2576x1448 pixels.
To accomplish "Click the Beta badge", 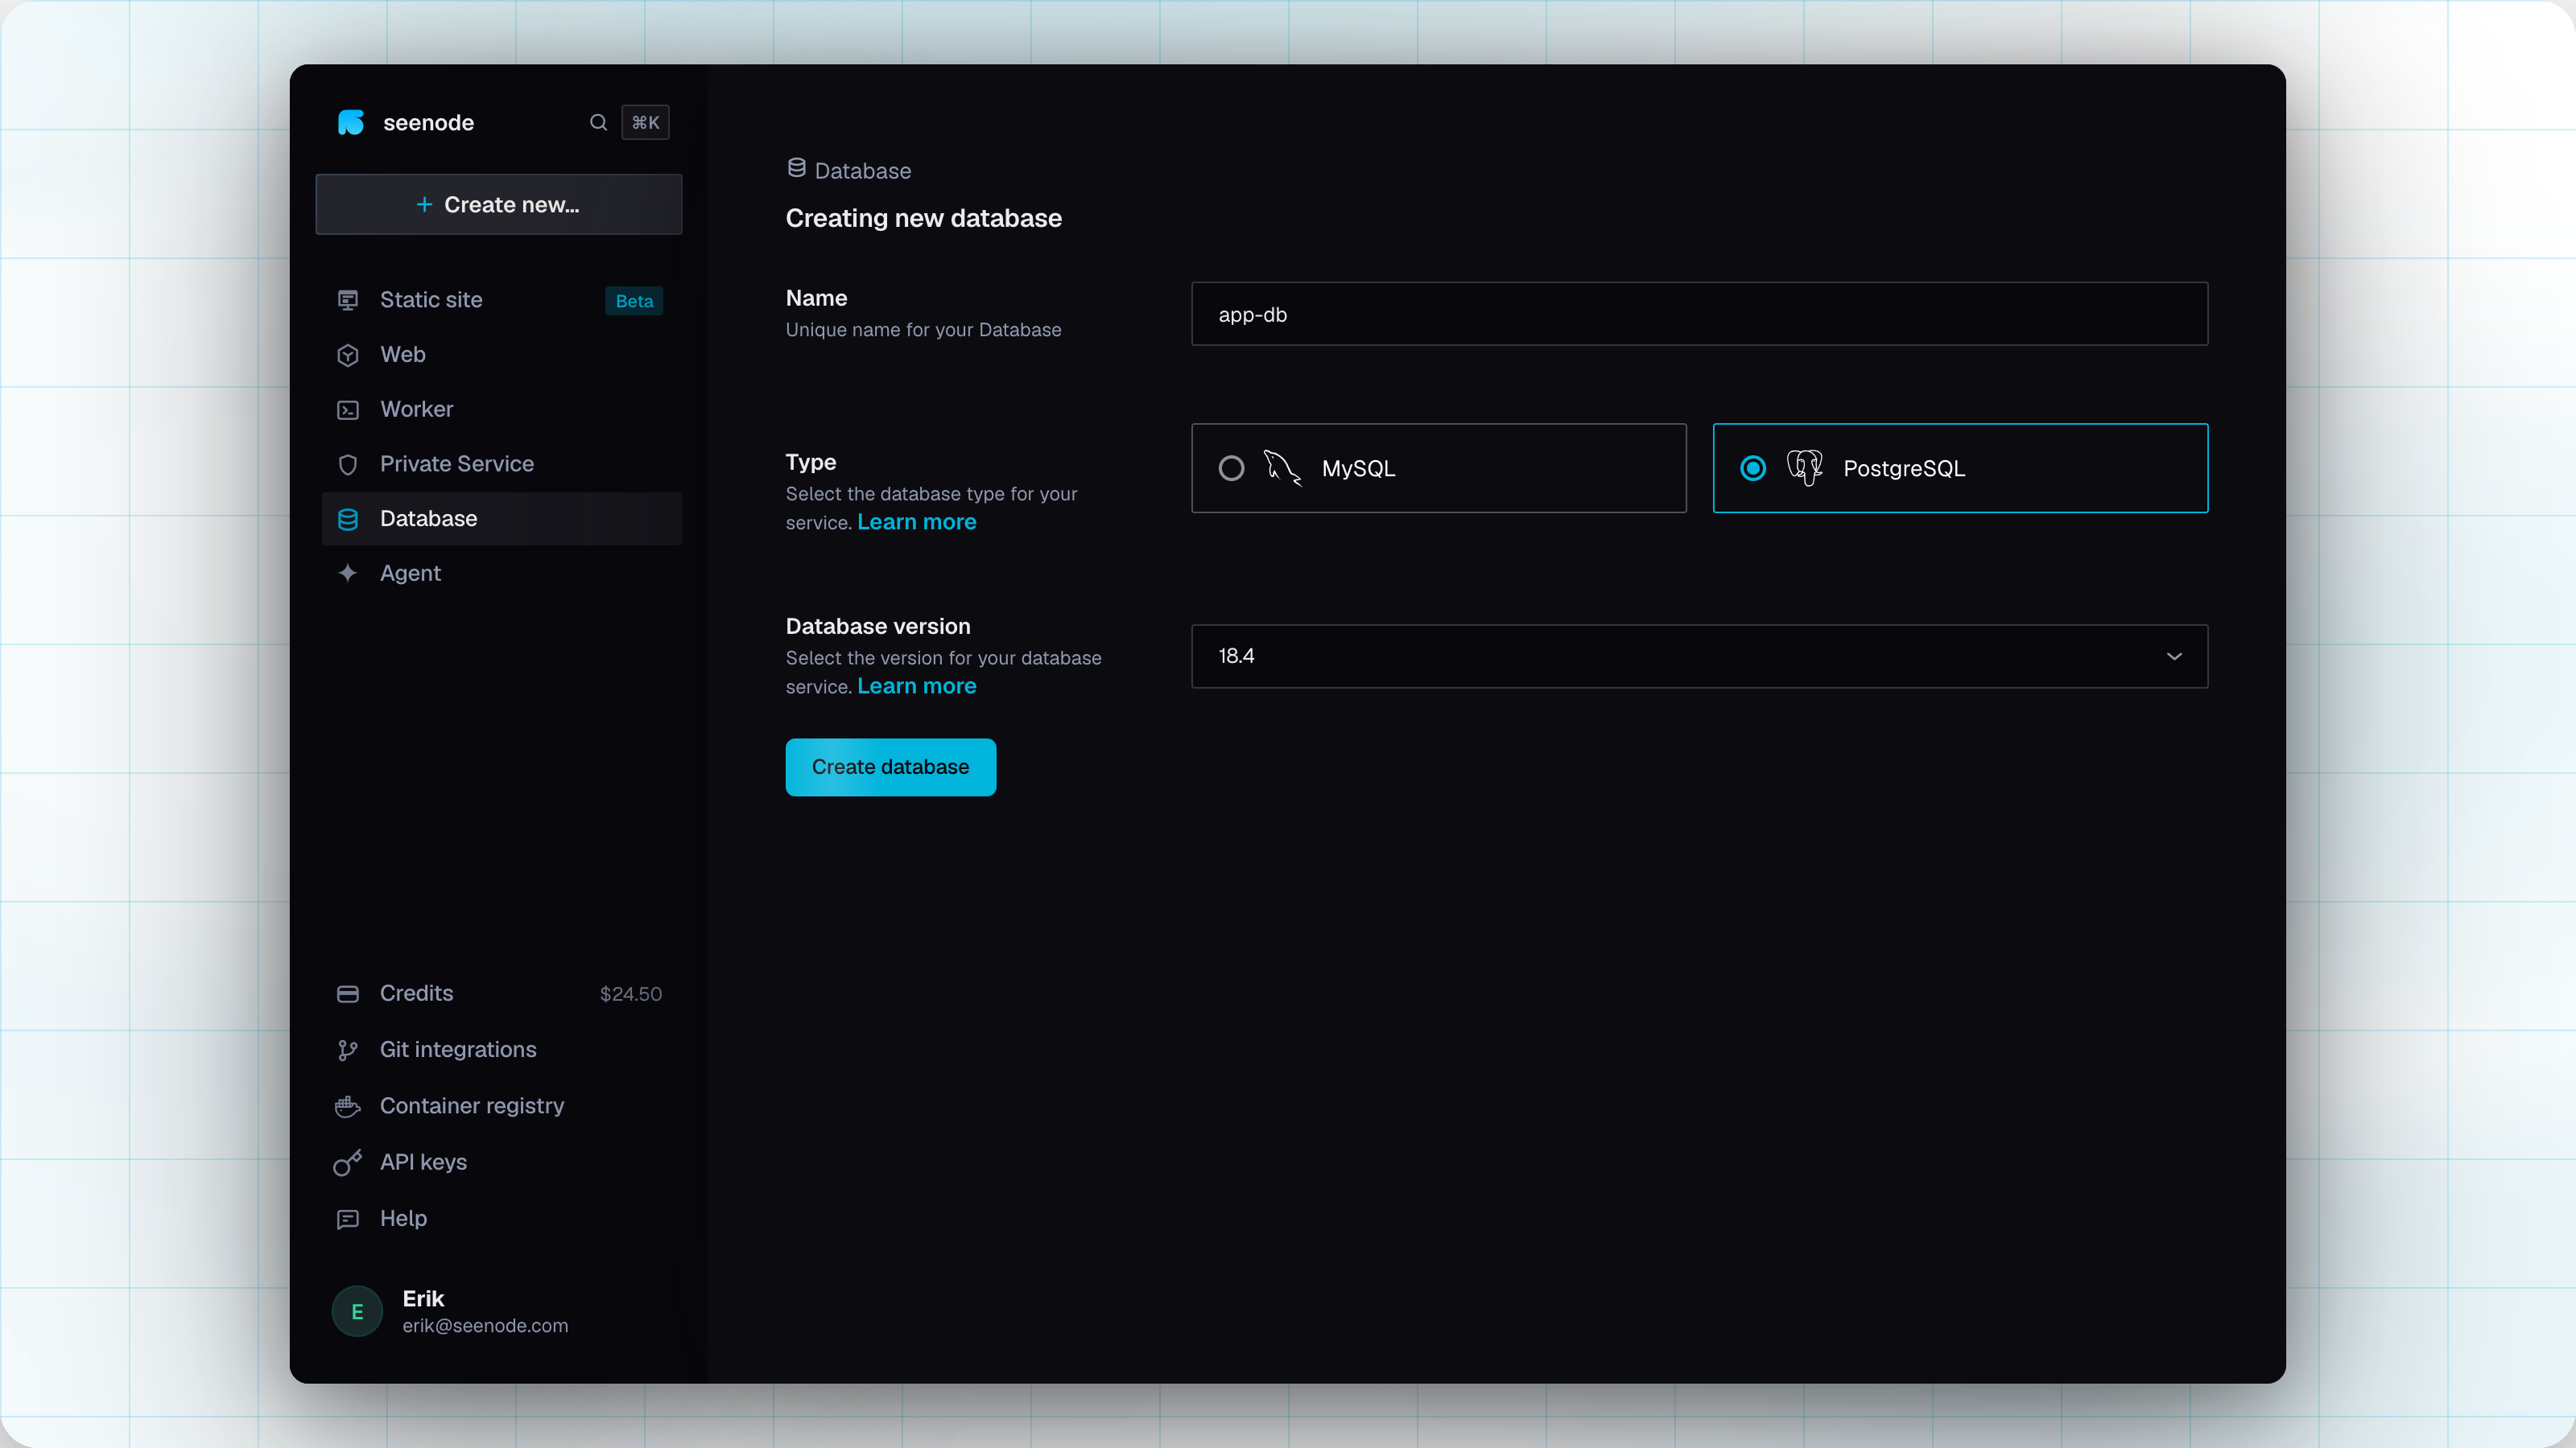I will tap(634, 301).
